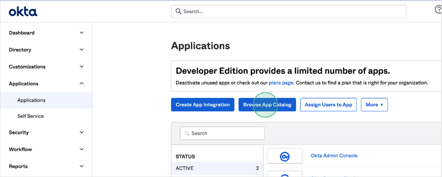Viewport: 442px width, 177px height.
Task: Click the Okta logo
Action: pyautogui.click(x=23, y=12)
